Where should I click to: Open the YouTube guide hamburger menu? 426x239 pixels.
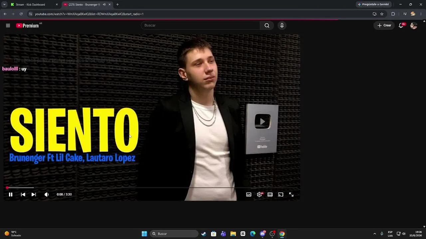point(8,26)
